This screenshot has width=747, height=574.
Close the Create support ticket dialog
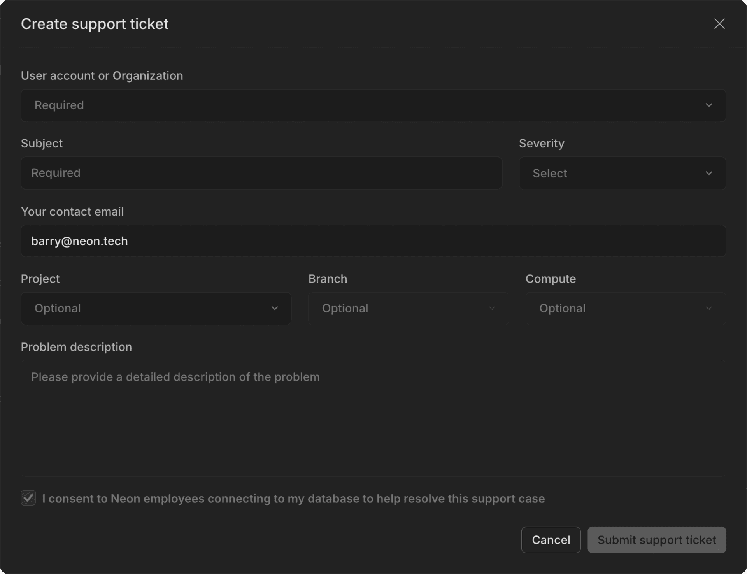(719, 24)
